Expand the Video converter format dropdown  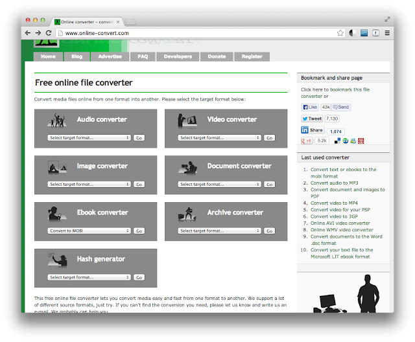pos(220,138)
